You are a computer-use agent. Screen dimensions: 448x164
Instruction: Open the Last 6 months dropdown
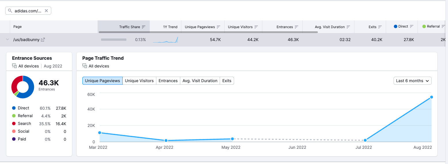(x=412, y=81)
